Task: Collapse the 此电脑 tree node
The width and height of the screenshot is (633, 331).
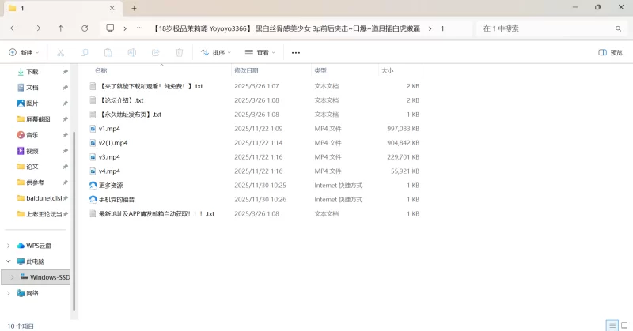Action: point(9,261)
